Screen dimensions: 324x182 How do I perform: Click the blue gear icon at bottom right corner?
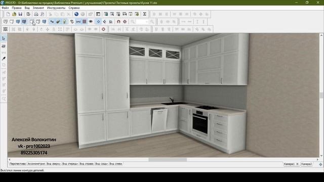(x=320, y=164)
